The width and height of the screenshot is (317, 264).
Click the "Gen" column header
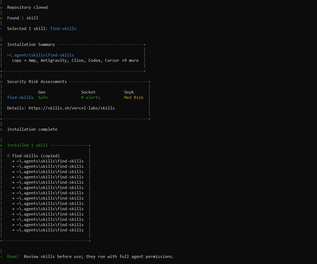(x=42, y=92)
